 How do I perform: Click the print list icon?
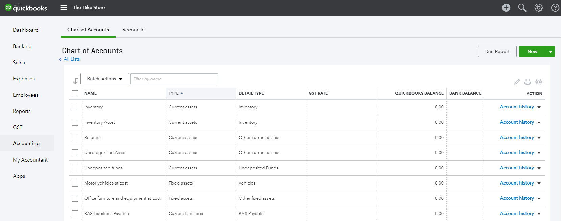point(528,82)
